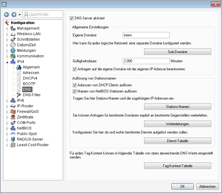Click the RADIUS-Server icon
Image resolution: width=222 pixels, height=193 pixels.
click(13, 139)
